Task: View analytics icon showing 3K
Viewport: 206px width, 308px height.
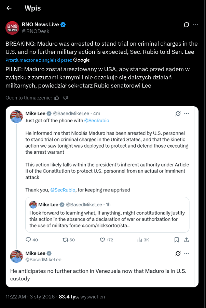Action: 139,240
